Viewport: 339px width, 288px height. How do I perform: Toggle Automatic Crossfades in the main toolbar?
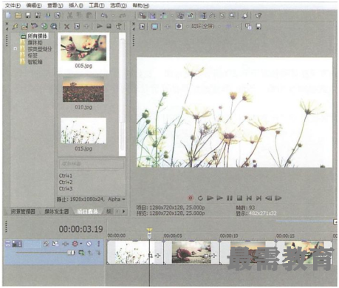coord(153,16)
